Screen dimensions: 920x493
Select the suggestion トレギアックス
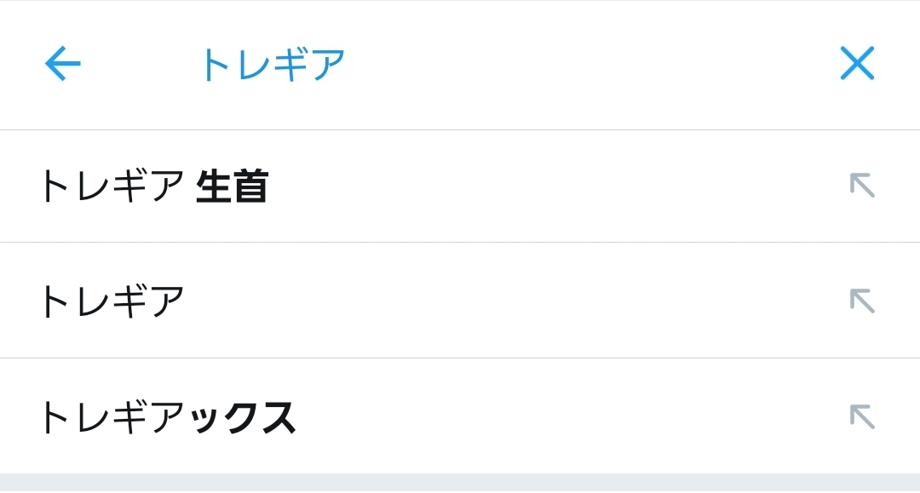(x=166, y=417)
